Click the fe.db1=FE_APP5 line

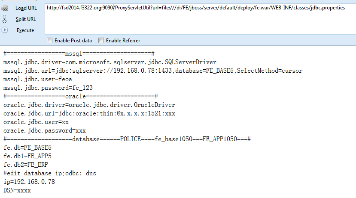click(27, 156)
